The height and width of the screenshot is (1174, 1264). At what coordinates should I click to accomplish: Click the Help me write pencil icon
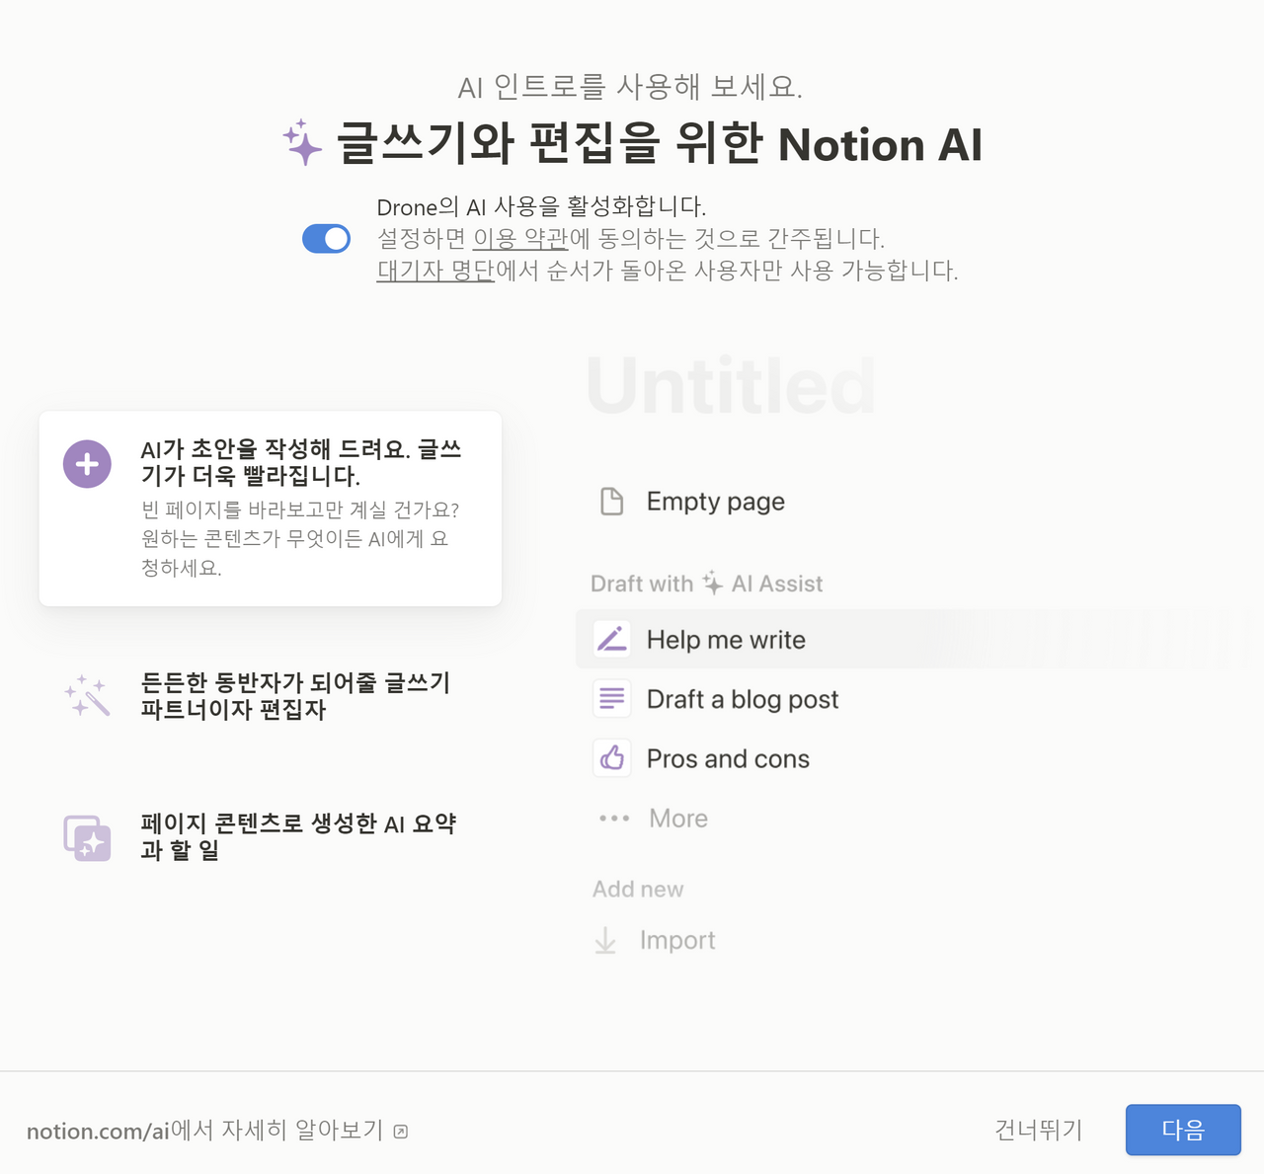tap(612, 640)
